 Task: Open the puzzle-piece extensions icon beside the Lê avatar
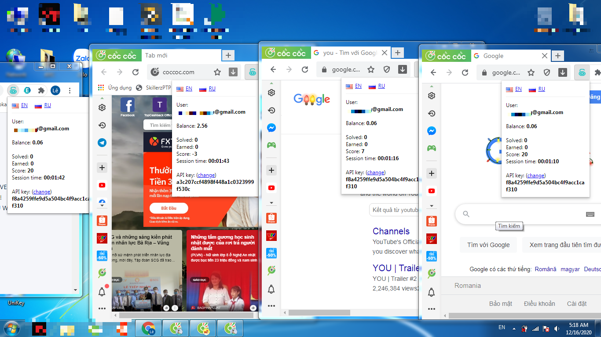click(x=41, y=90)
